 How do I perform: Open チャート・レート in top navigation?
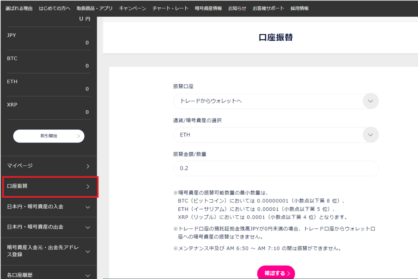point(170,8)
